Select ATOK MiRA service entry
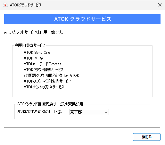The image size is (165, 145). click(34, 58)
